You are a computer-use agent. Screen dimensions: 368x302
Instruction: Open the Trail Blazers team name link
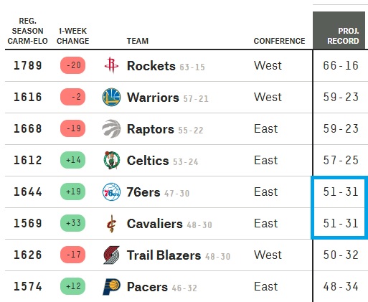pos(164,255)
